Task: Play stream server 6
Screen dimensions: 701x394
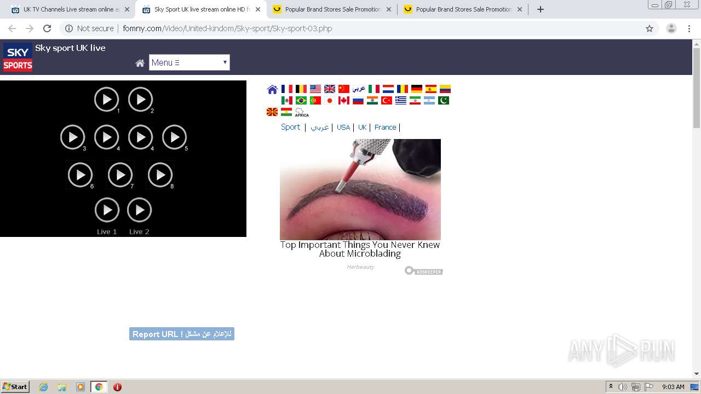Action: (81, 175)
